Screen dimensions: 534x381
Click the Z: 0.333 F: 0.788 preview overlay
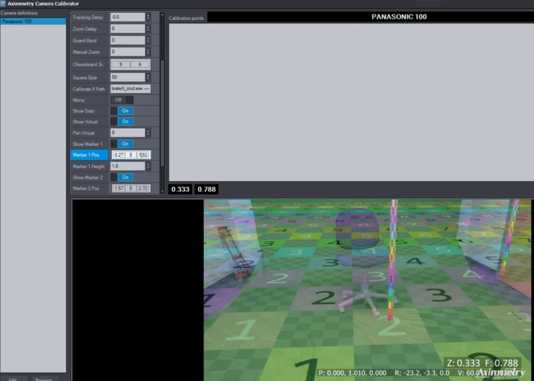tap(482, 363)
